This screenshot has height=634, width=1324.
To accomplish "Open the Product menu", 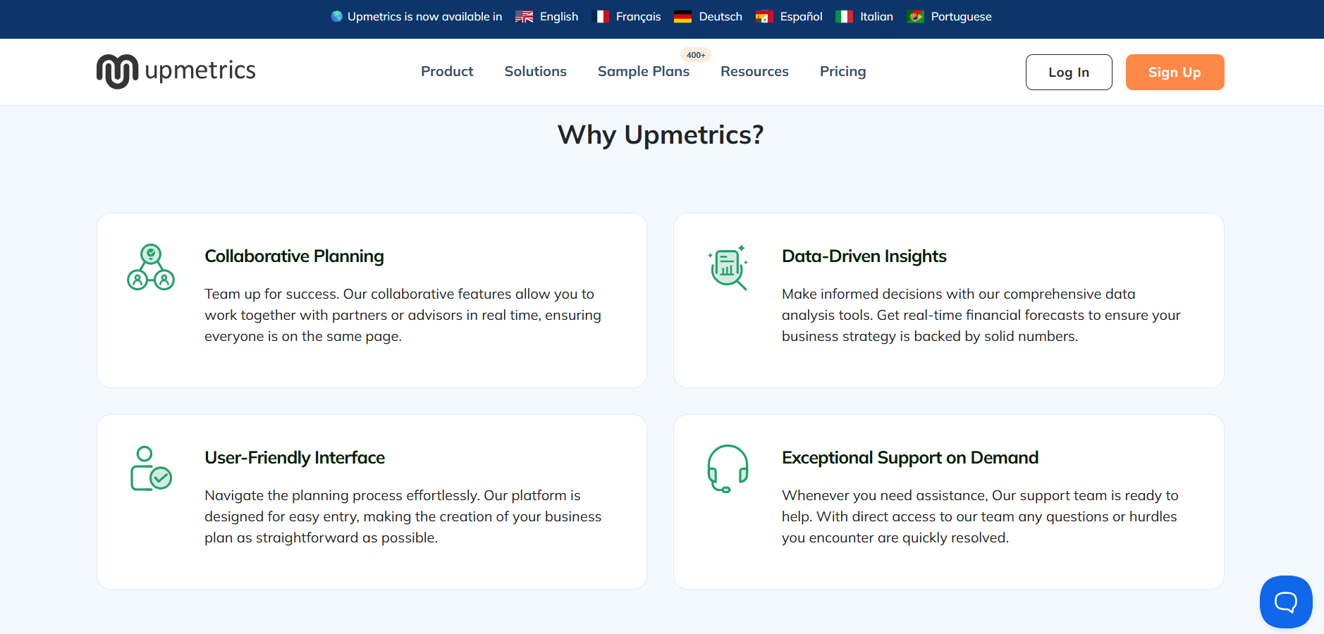I will (x=447, y=72).
